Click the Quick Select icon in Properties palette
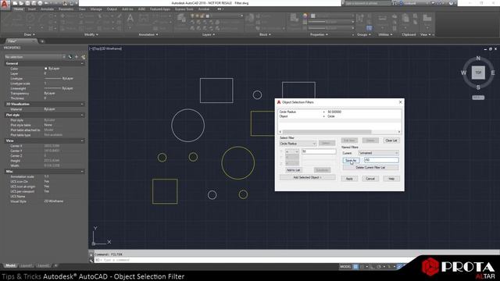 [84, 57]
